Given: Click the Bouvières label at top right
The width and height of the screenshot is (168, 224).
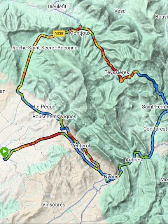Looking at the screenshot, I should pos(161,17).
